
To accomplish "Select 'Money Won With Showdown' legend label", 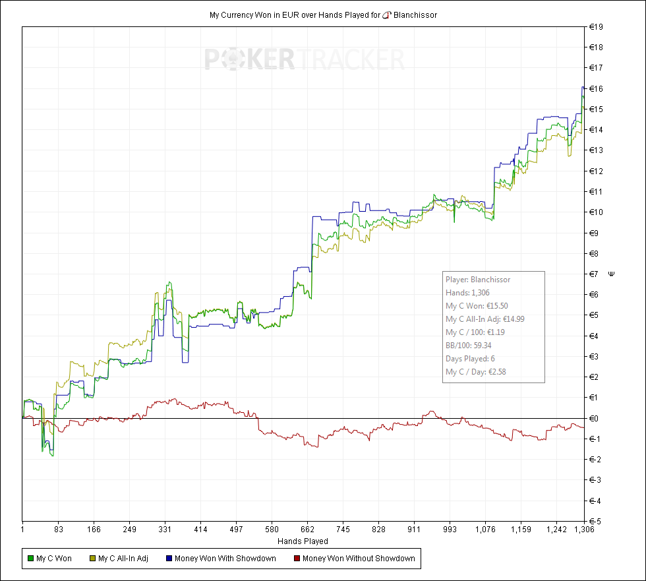I will click(x=225, y=559).
